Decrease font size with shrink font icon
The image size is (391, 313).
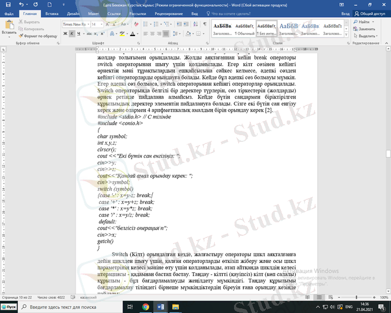[x=114, y=24]
